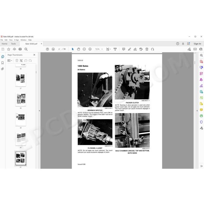204x204 pixels.
Task: Open the View menu
Action: pyautogui.click(x=11, y=40)
